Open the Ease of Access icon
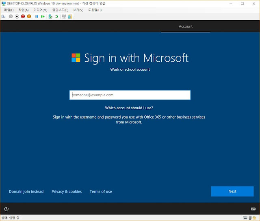 click(6, 209)
